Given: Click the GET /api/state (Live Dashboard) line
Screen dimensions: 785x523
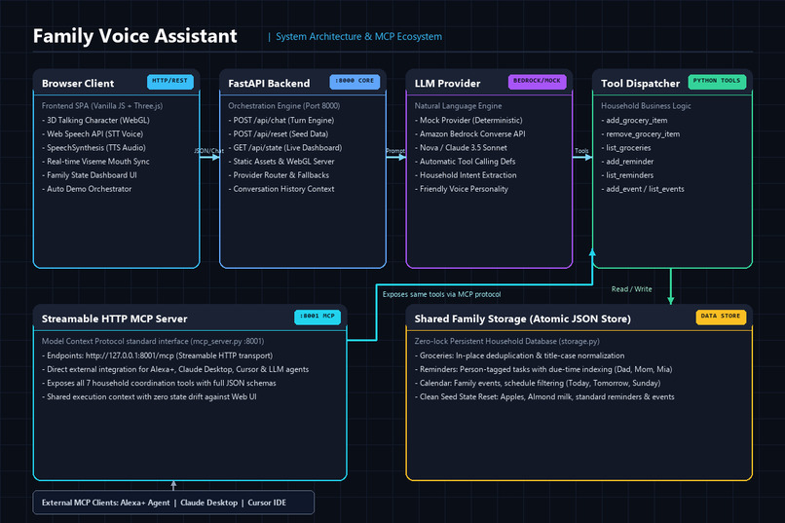Looking at the screenshot, I should click(x=285, y=148).
